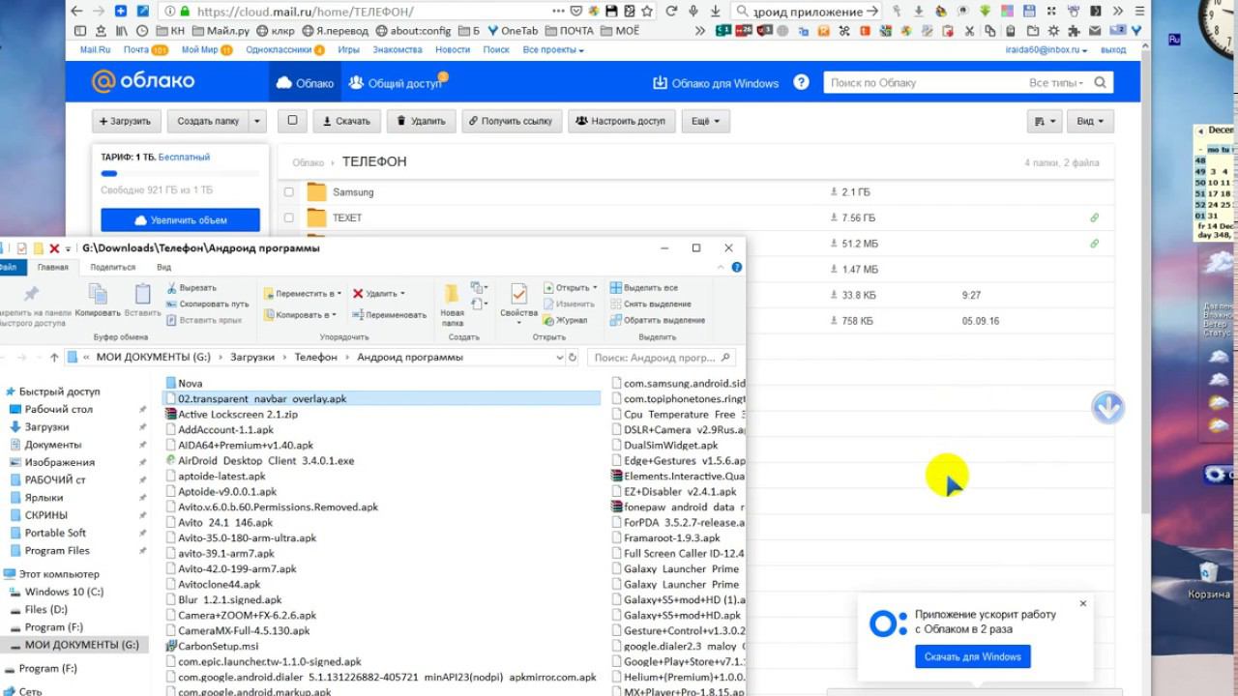The width and height of the screenshot is (1238, 696).
Task: Open Properties (Свойства) in the ribbon
Action: [518, 302]
